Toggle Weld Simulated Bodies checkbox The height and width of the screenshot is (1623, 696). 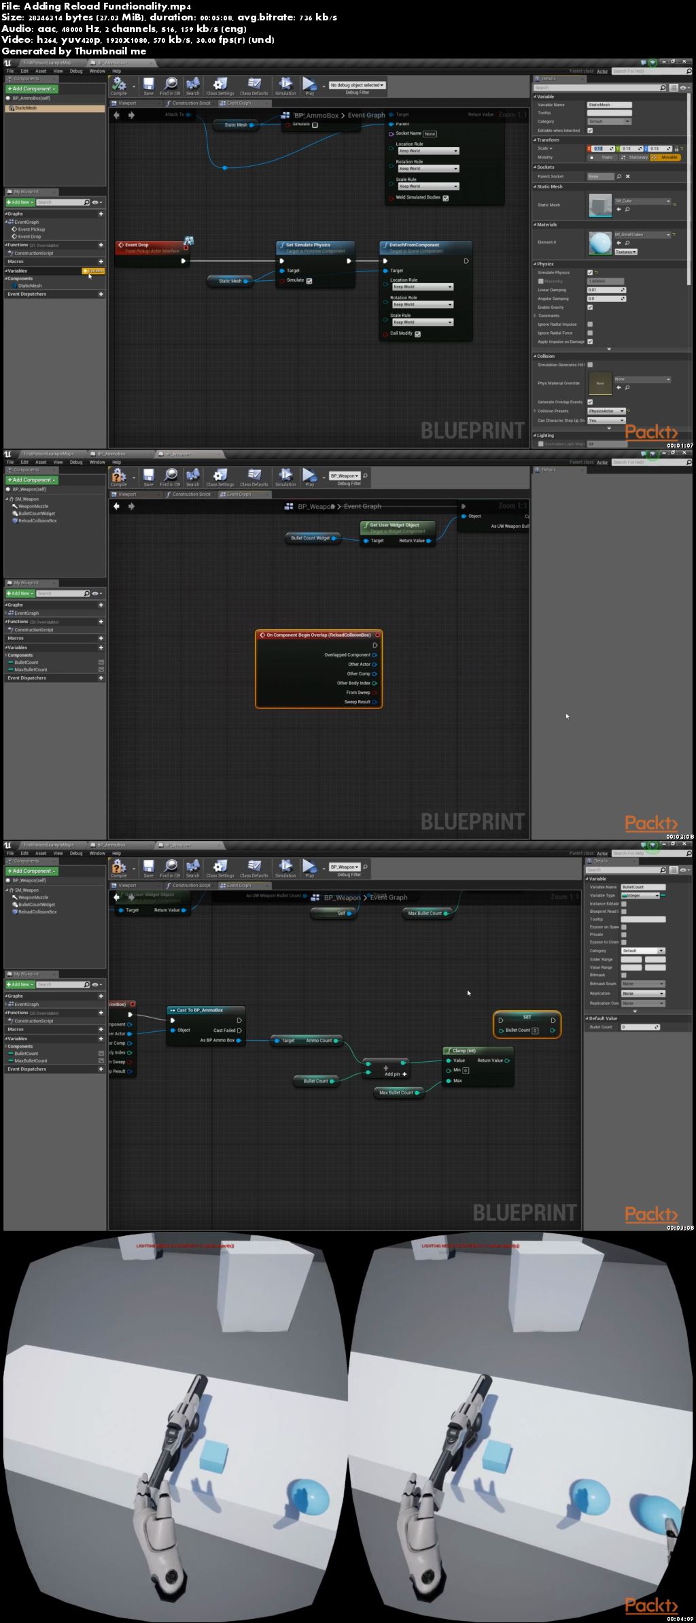point(445,198)
